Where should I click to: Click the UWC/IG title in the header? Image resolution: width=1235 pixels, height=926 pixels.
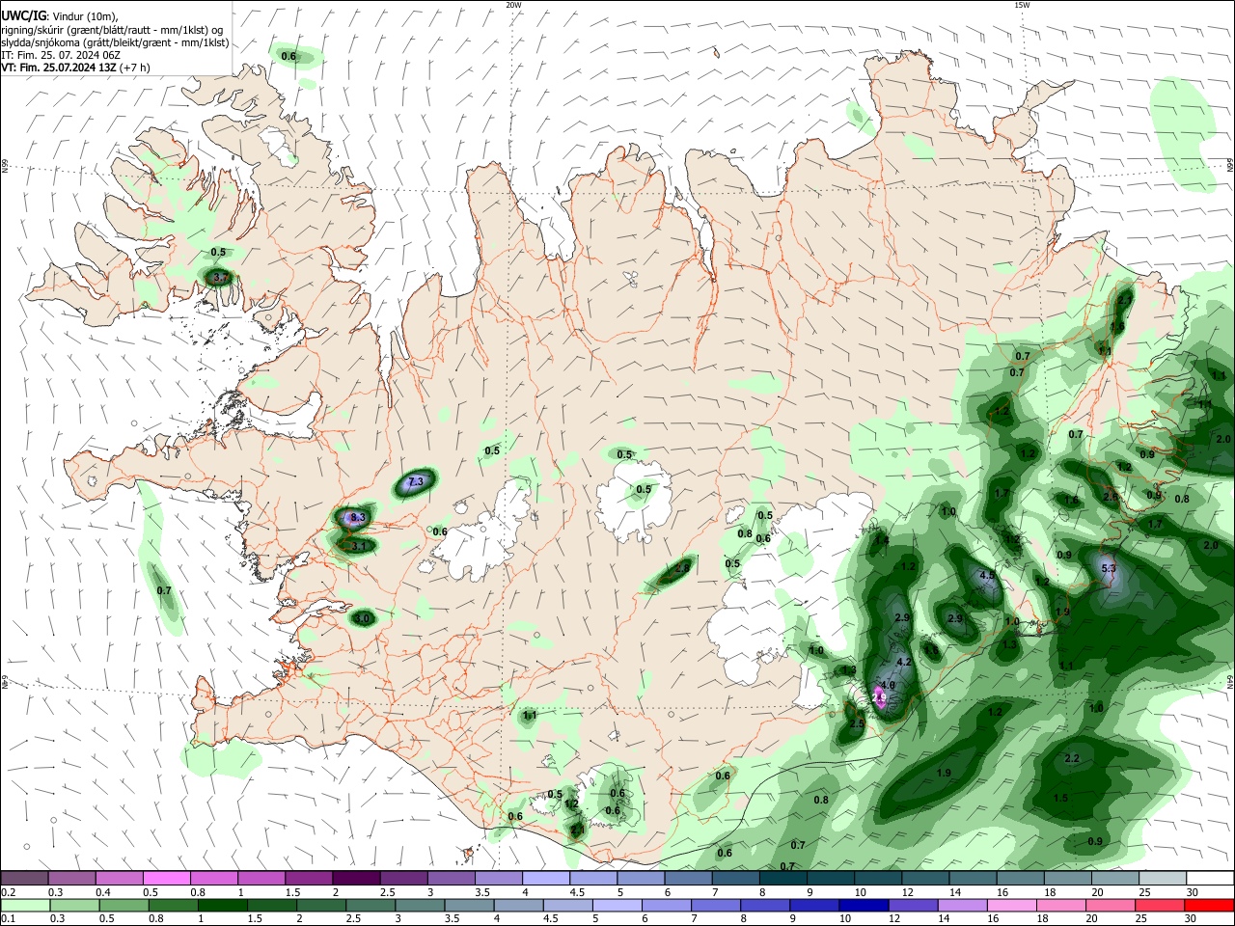[23, 15]
